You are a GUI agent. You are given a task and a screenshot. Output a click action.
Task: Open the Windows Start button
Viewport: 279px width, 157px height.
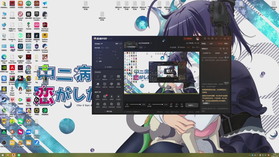pyautogui.click(x=2, y=155)
